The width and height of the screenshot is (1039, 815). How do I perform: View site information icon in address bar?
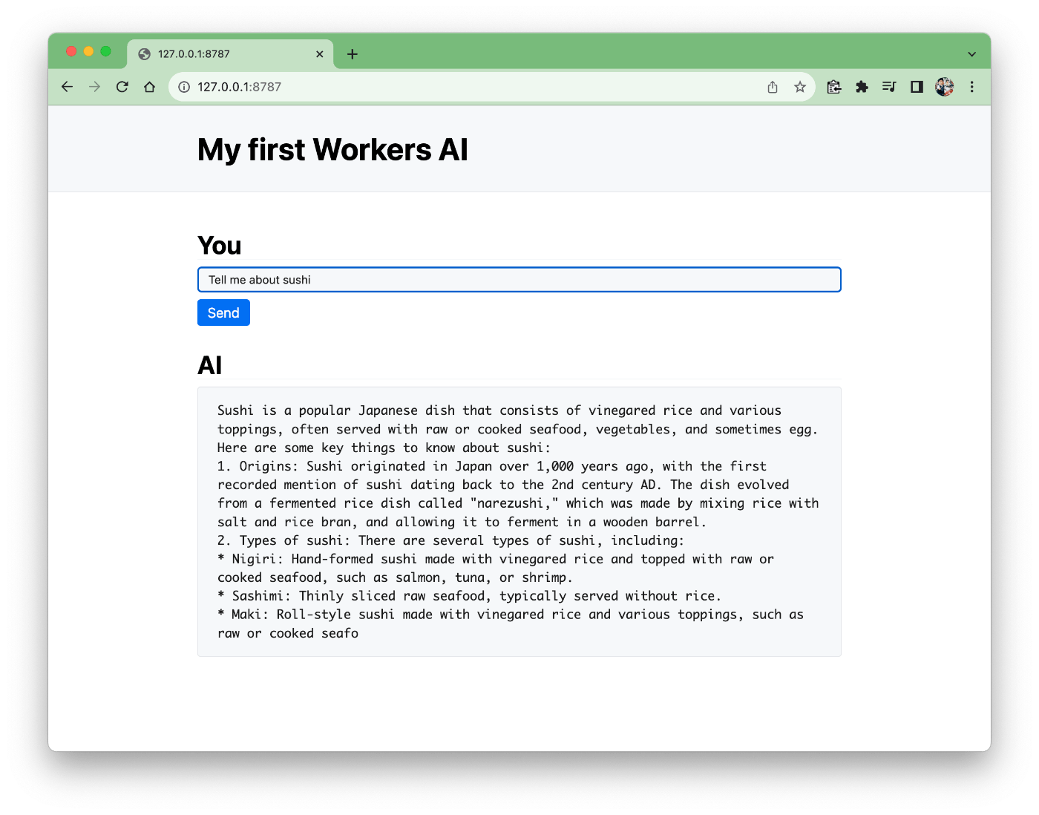(184, 87)
